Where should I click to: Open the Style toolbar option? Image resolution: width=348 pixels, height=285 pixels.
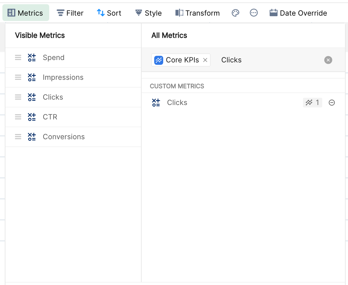[x=148, y=13]
